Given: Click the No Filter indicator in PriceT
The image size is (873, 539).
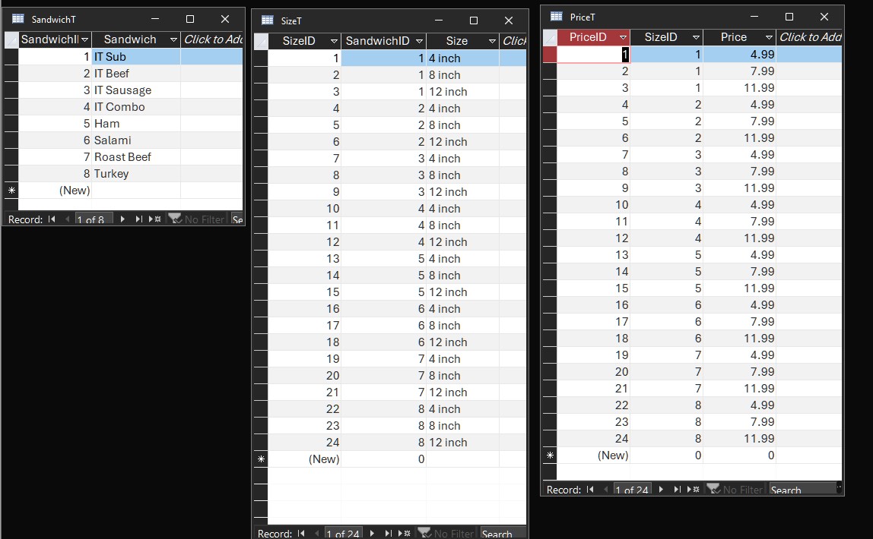Looking at the screenshot, I should coord(735,490).
